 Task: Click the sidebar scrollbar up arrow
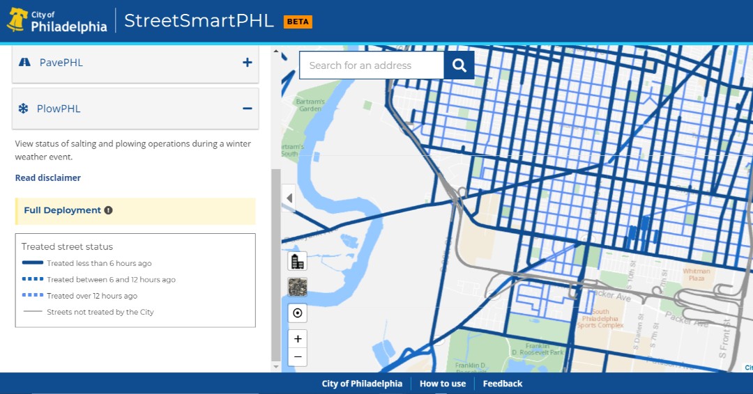pos(275,50)
